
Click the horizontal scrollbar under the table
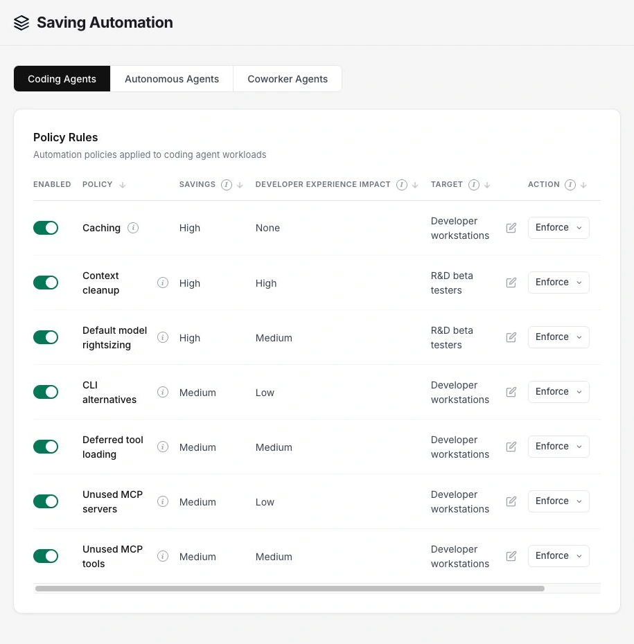tap(290, 589)
